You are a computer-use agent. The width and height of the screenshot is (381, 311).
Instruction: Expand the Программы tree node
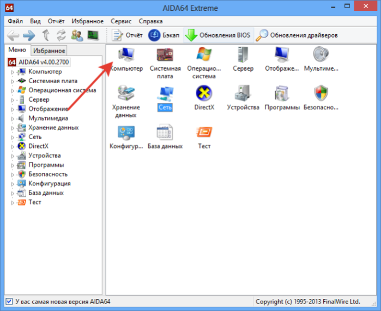click(x=13, y=165)
